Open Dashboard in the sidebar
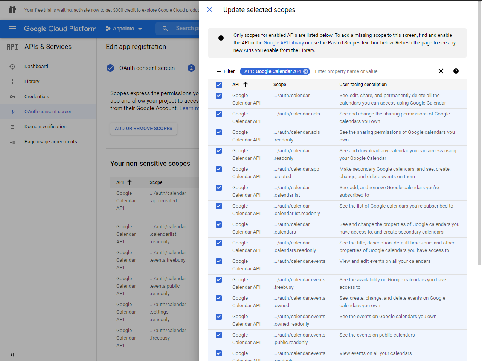 (x=36, y=67)
